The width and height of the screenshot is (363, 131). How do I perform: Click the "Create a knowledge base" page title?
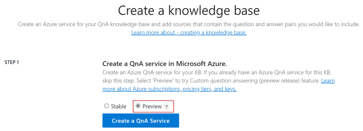[x=189, y=11]
